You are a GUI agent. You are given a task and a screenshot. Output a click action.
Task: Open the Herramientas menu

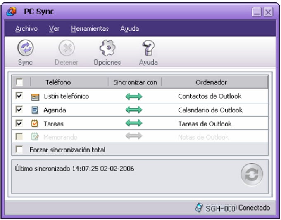coord(90,28)
